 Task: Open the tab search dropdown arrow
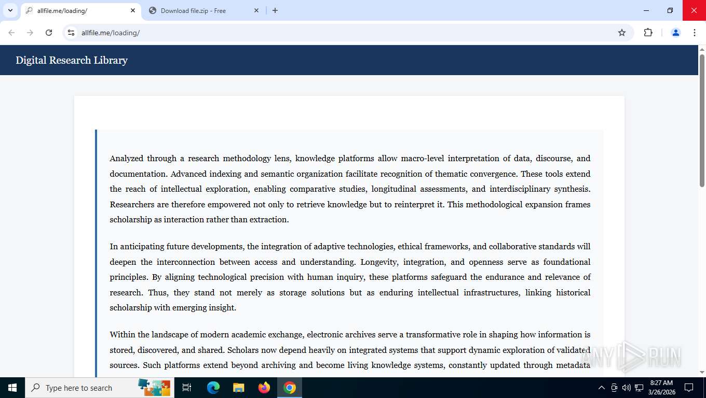point(10,10)
